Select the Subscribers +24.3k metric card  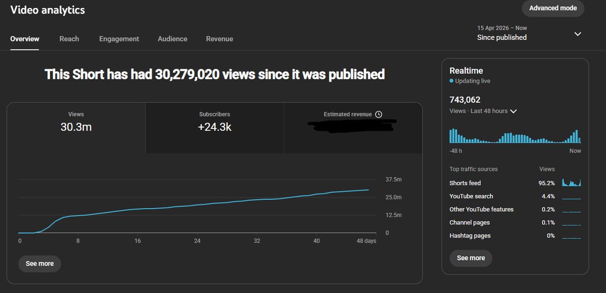click(x=215, y=128)
